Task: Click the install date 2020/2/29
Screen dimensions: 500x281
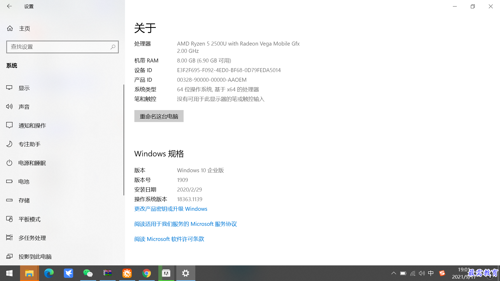Action: (x=190, y=190)
